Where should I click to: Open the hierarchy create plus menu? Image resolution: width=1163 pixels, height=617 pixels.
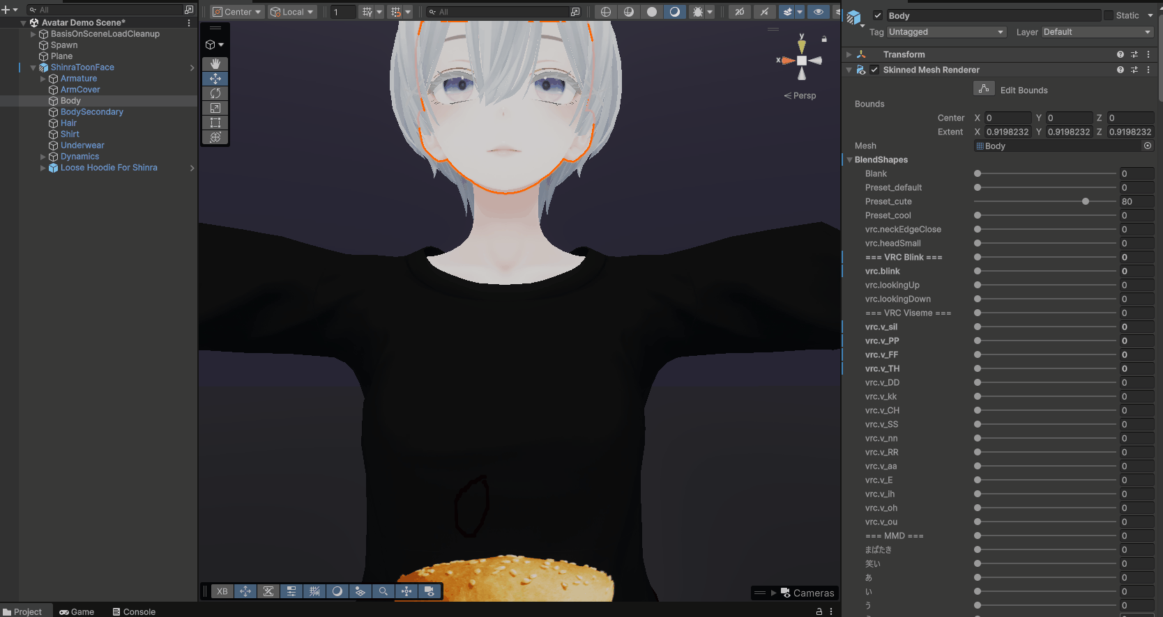click(8, 10)
